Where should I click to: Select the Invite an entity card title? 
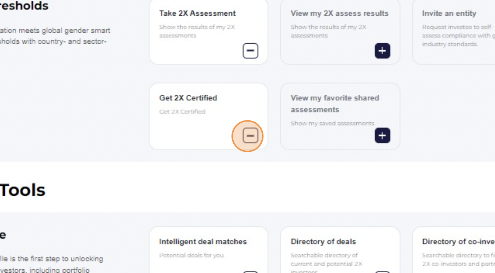click(449, 13)
